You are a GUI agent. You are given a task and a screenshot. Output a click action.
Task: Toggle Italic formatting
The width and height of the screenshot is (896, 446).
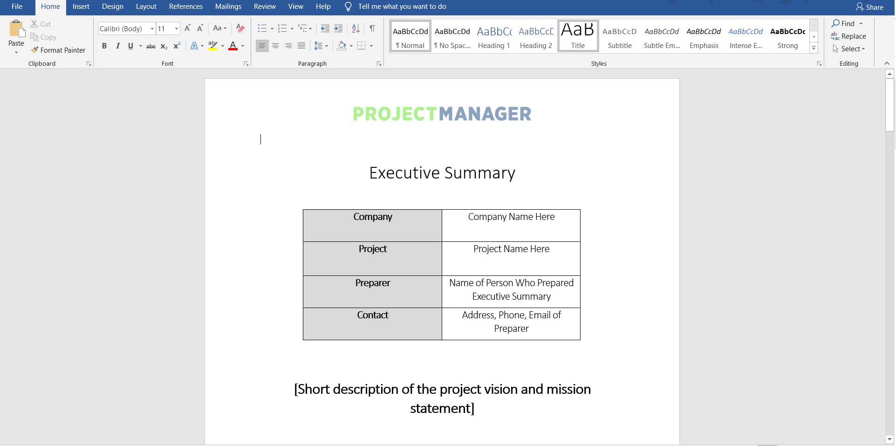(x=117, y=46)
